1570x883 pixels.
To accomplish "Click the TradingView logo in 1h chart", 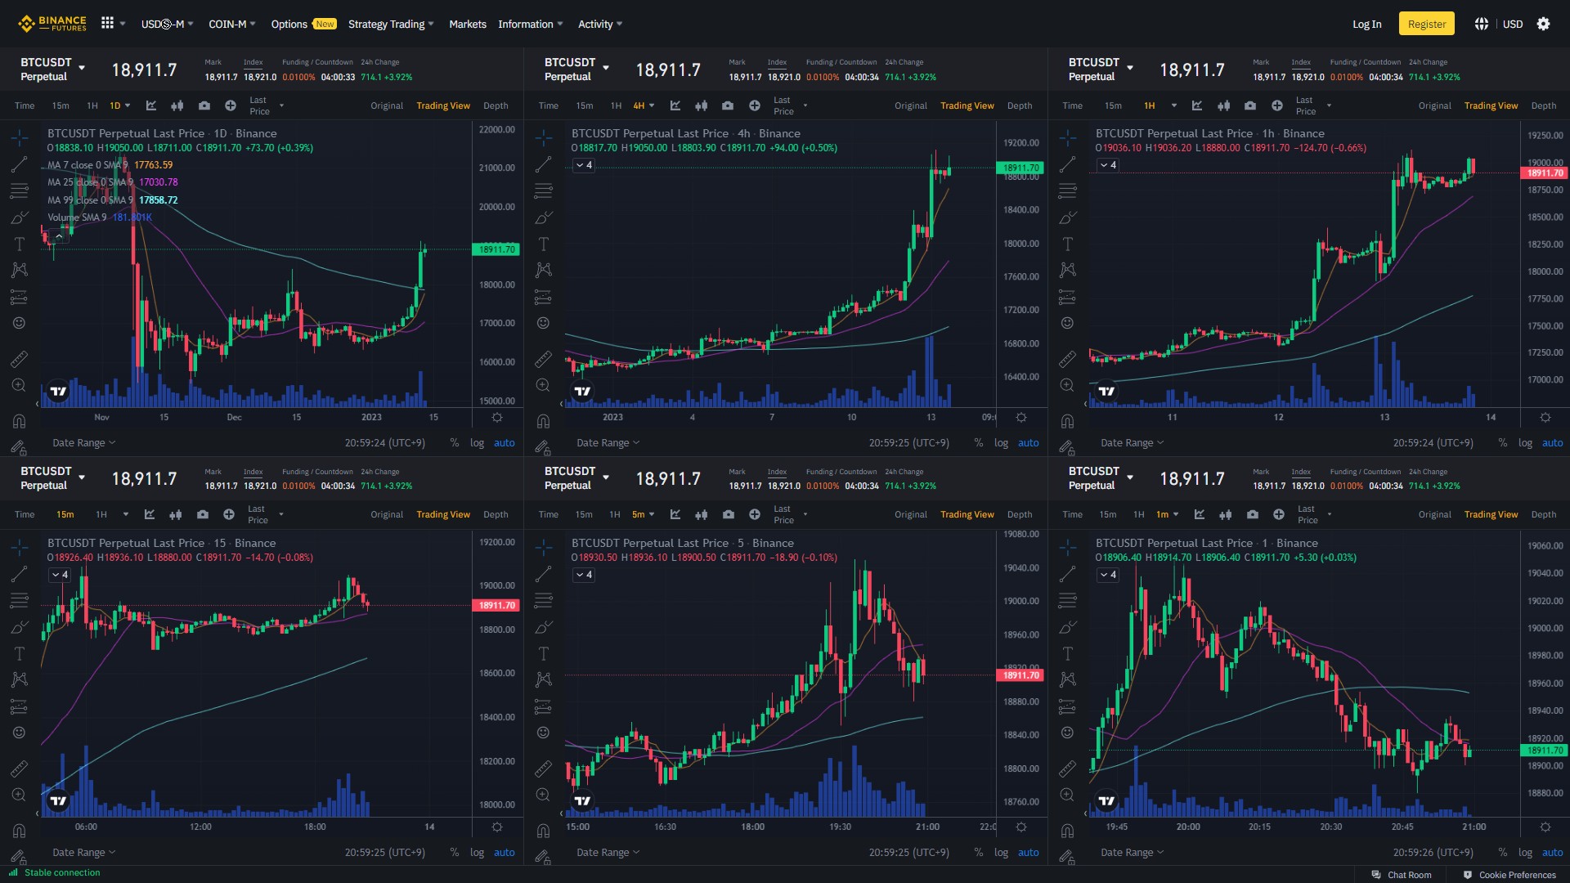I will [x=1106, y=391].
